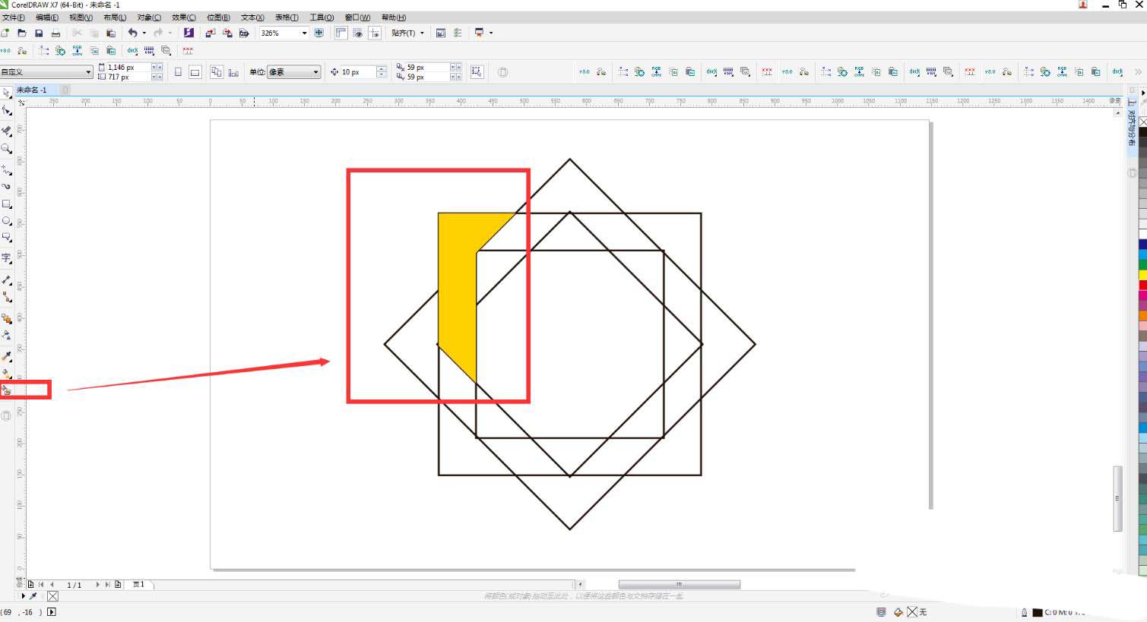Switch to the 页1 page tab
This screenshot has height=622, width=1147.
[139, 585]
